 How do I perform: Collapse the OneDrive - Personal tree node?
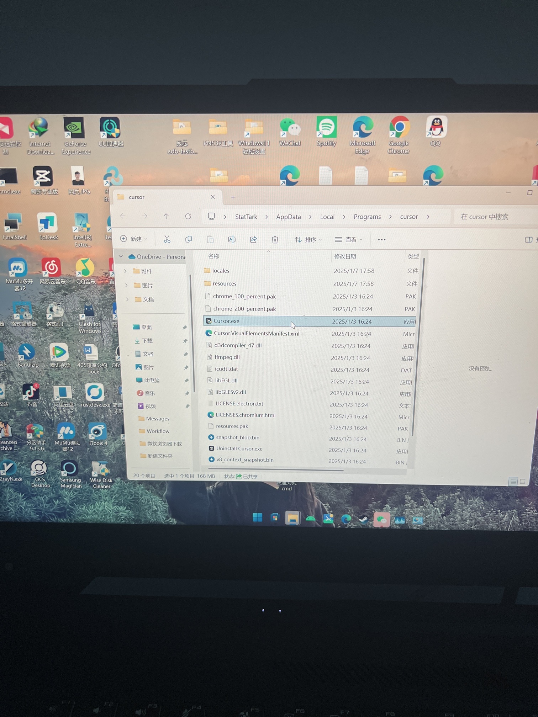tap(121, 256)
